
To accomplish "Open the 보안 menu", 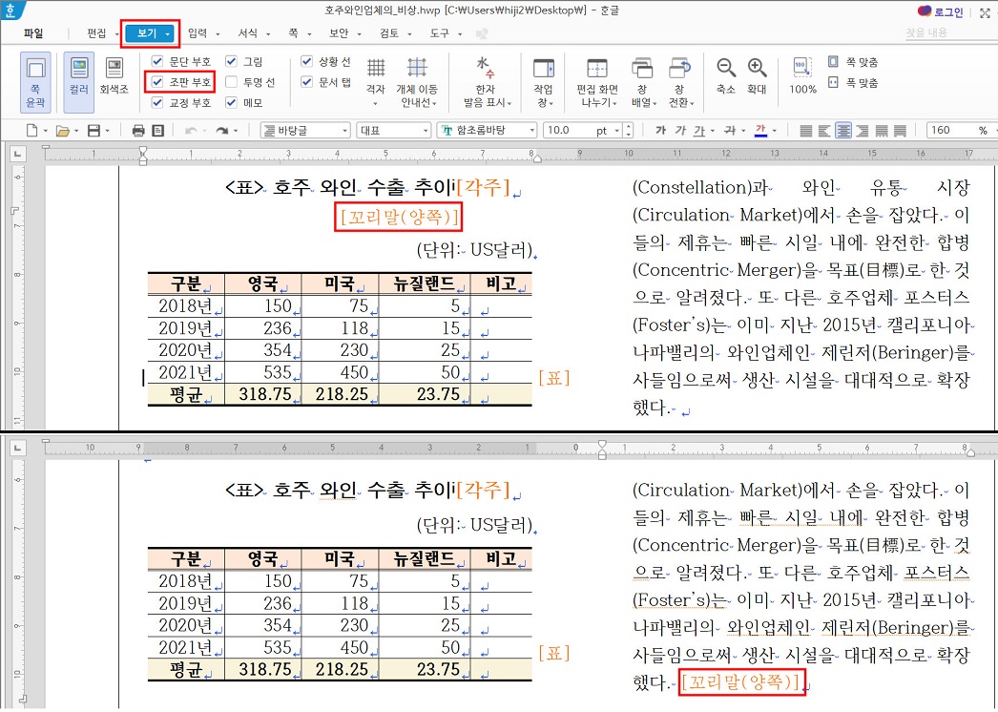I will coord(339,33).
